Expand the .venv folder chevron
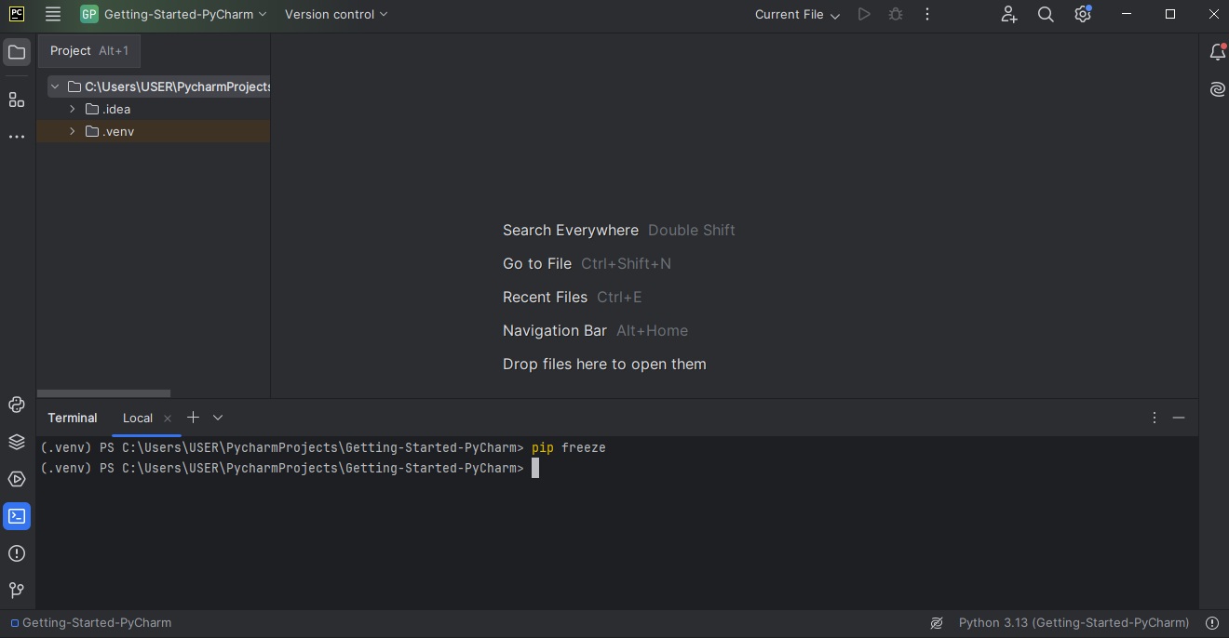Viewport: 1229px width, 638px height. point(73,131)
